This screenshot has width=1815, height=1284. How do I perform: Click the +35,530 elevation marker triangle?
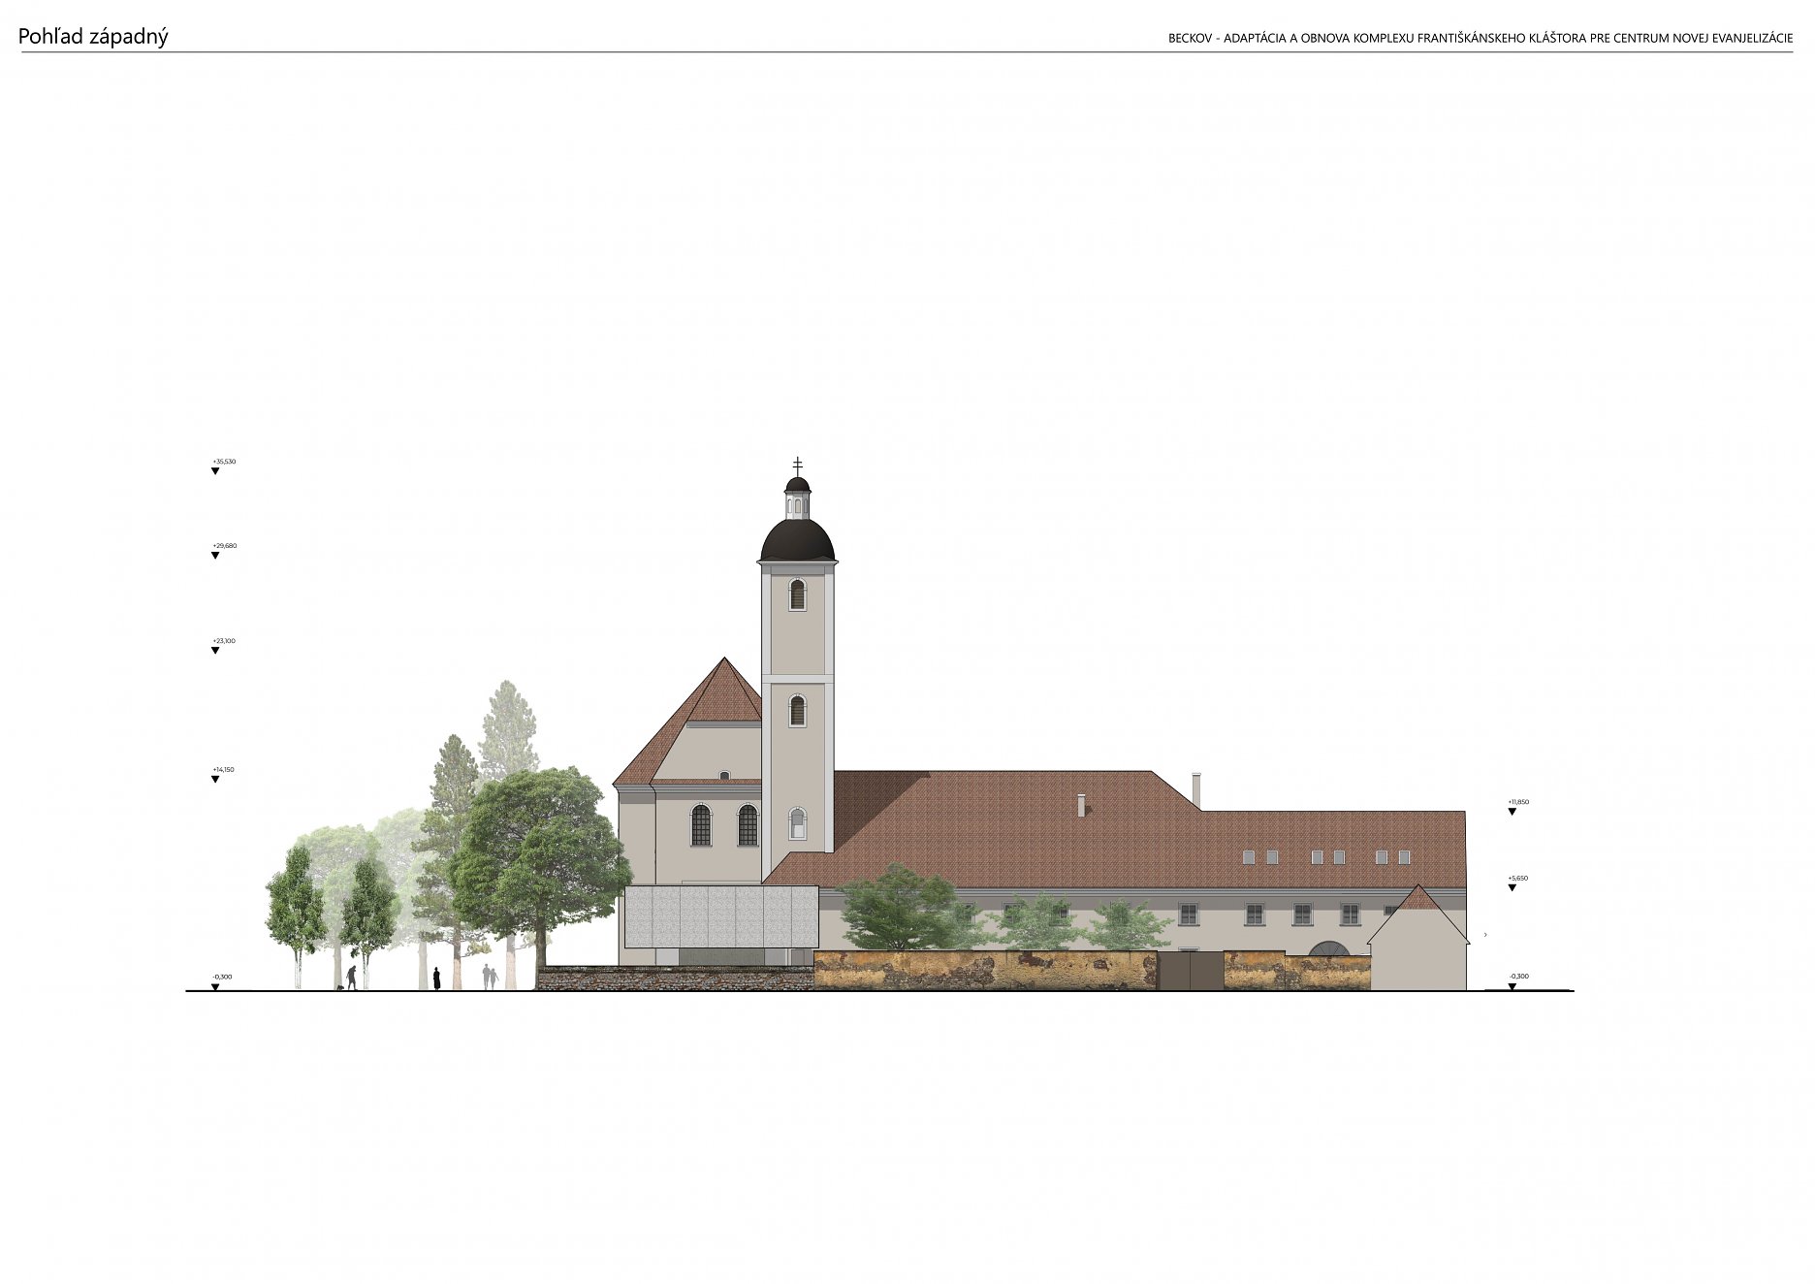pyautogui.click(x=215, y=471)
